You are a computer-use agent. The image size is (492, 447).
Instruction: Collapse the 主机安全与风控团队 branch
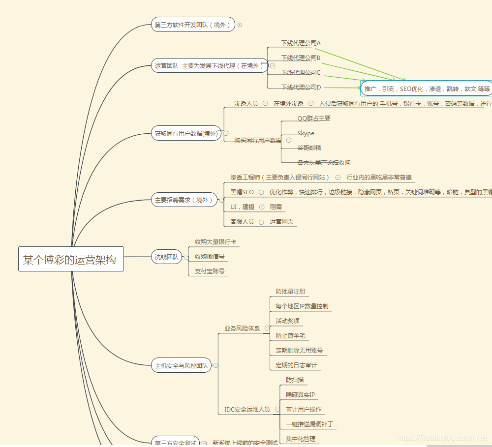click(215, 365)
